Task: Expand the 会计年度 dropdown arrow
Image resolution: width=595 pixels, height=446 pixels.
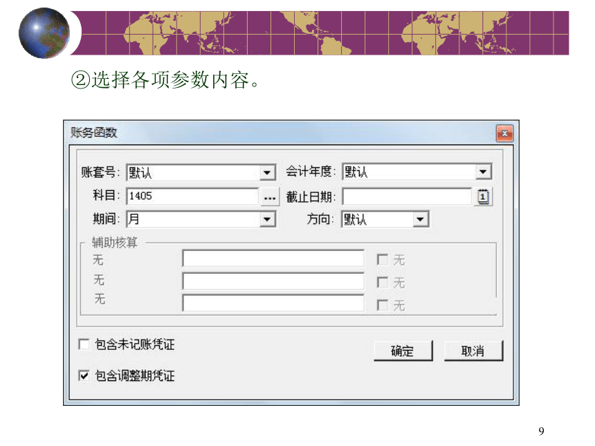Action: point(483,171)
